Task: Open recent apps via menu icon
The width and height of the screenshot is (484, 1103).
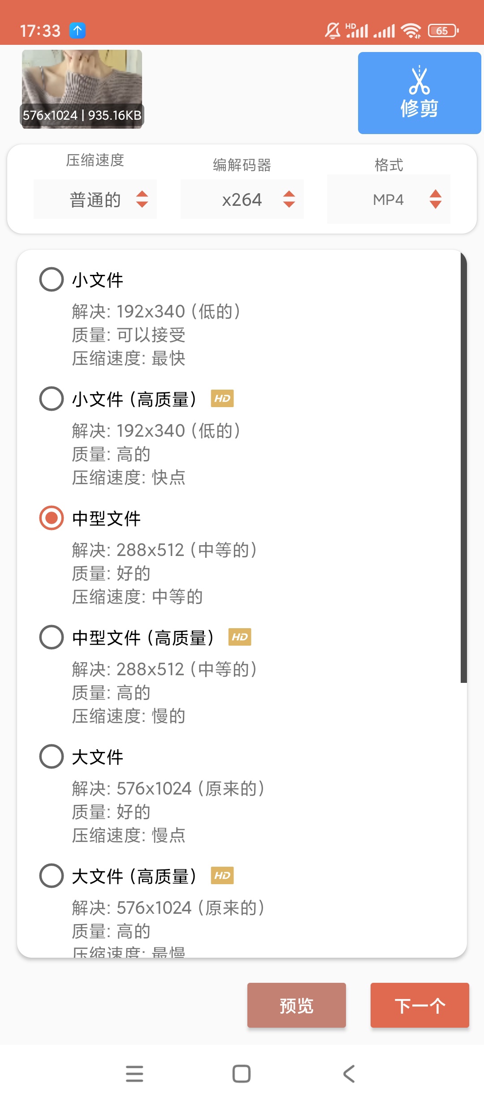Action: (x=134, y=1074)
